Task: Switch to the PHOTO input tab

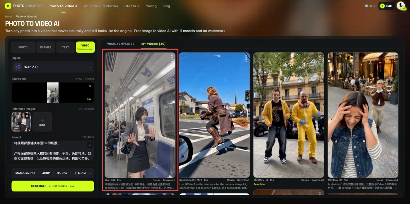Action: (23, 47)
